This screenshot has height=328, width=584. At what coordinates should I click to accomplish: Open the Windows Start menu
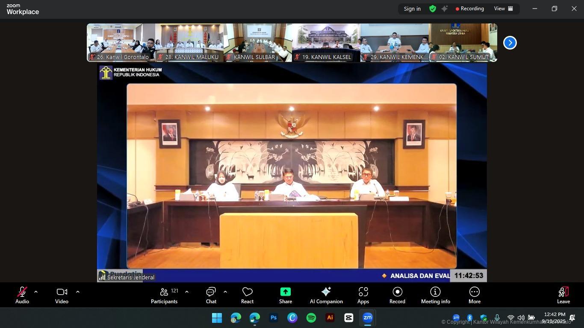coord(217,318)
